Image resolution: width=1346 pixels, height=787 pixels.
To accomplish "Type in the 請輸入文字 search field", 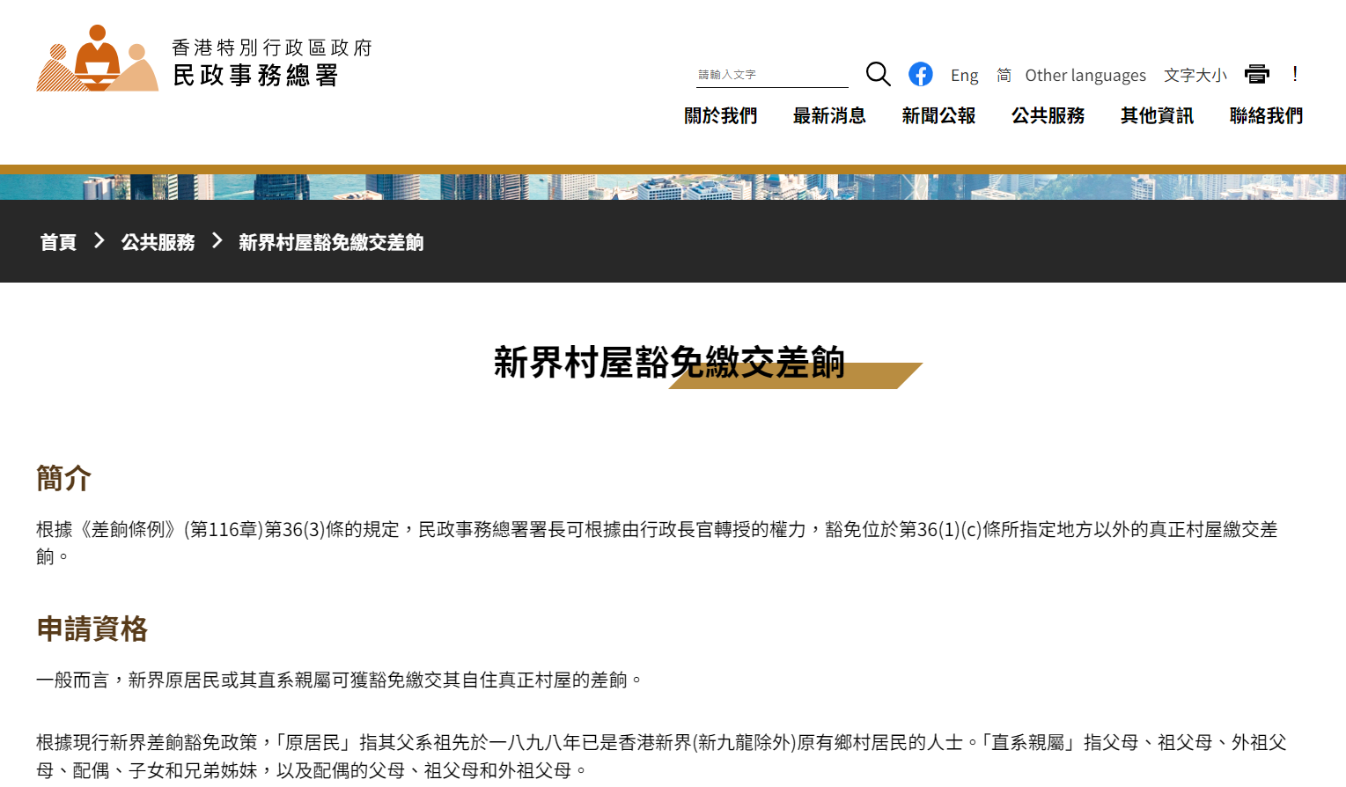I will coord(771,75).
